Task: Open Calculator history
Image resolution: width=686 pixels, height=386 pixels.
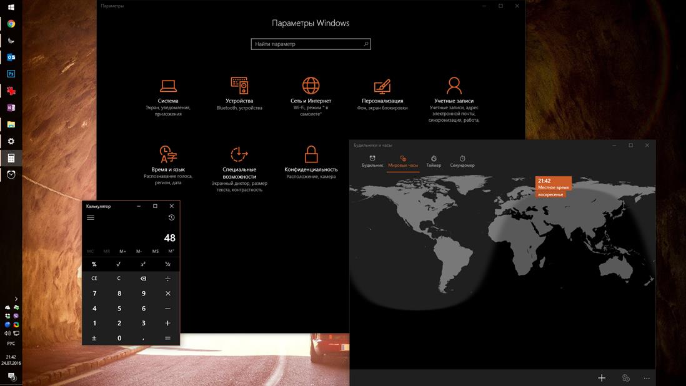Action: pos(171,218)
